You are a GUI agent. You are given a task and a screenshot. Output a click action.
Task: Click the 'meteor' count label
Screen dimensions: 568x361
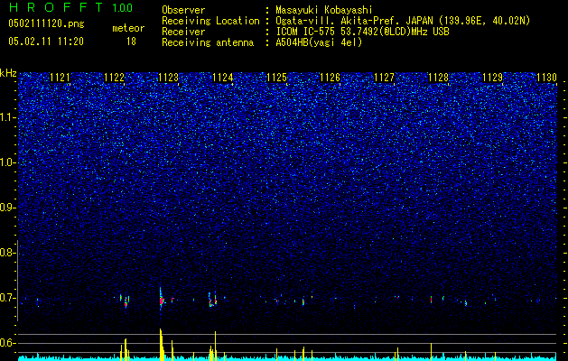pos(128,28)
